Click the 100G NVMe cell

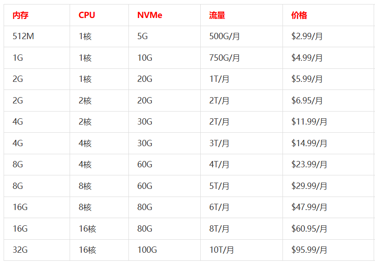pos(147,250)
